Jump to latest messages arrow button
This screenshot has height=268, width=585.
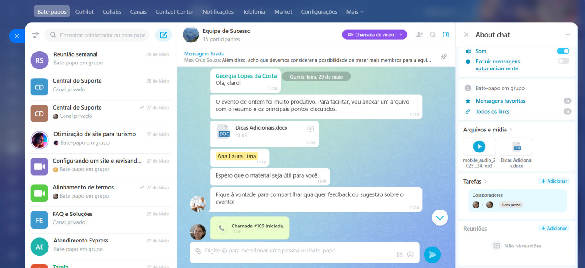click(x=440, y=218)
